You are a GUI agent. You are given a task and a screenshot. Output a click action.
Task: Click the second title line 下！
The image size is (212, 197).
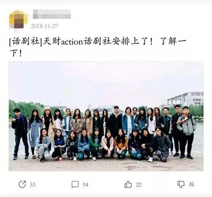pyautogui.click(x=16, y=53)
